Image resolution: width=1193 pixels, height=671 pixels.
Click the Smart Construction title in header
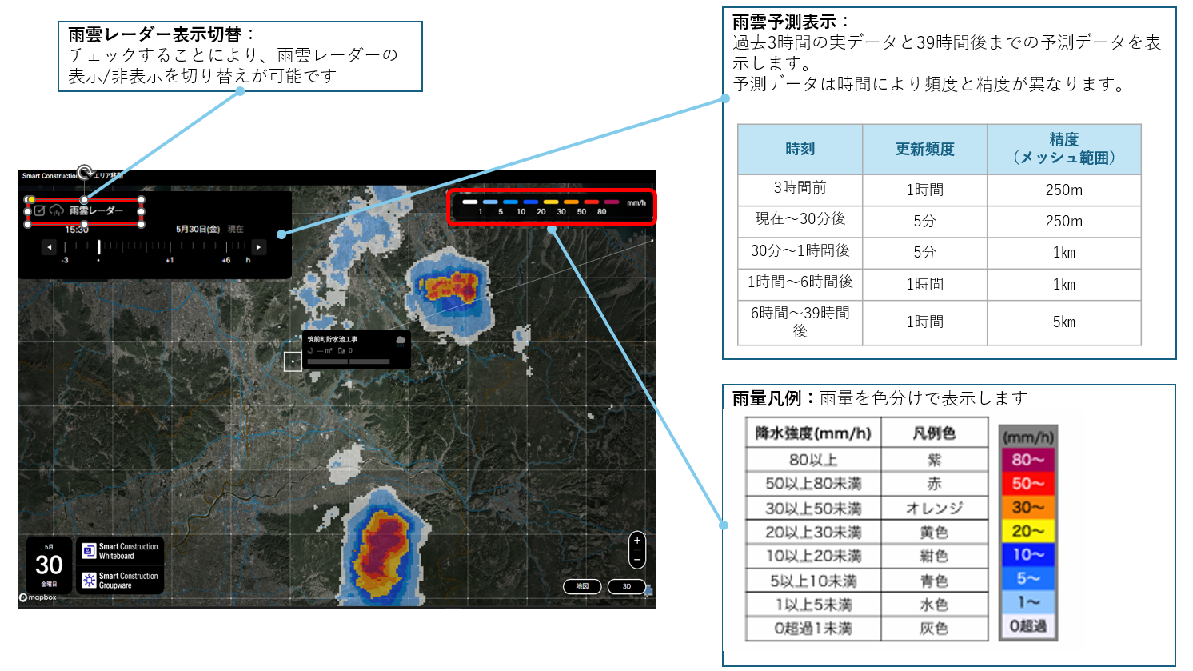point(50,176)
